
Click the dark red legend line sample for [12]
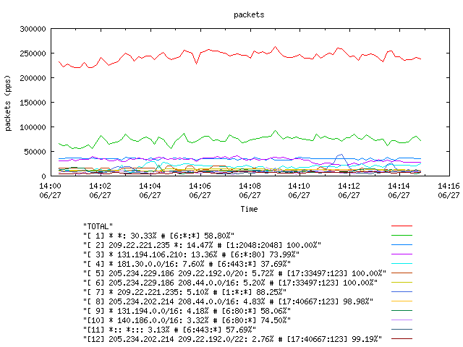[402, 339]
